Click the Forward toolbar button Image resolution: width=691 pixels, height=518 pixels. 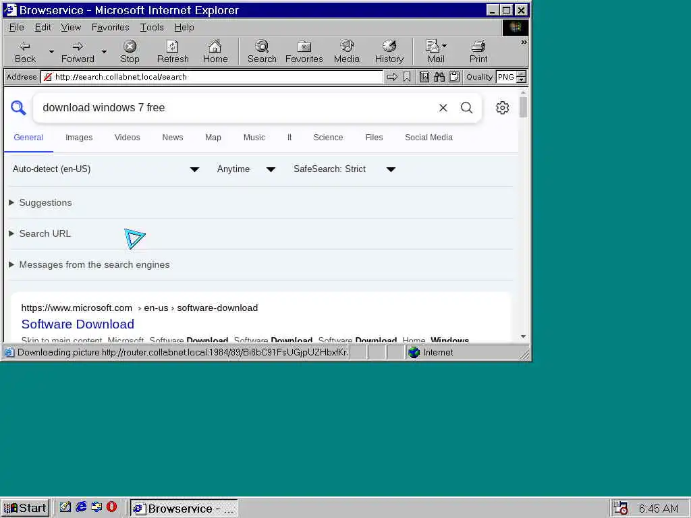tap(78, 52)
